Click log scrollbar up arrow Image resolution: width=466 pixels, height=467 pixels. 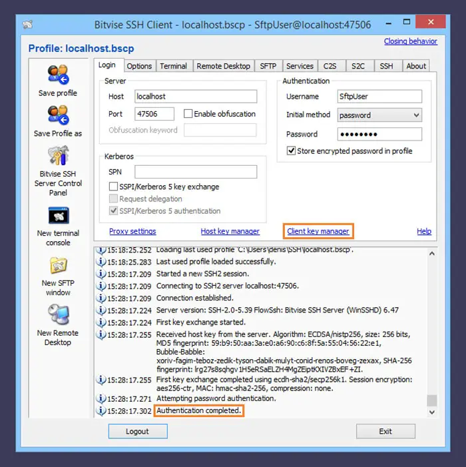coord(432,253)
